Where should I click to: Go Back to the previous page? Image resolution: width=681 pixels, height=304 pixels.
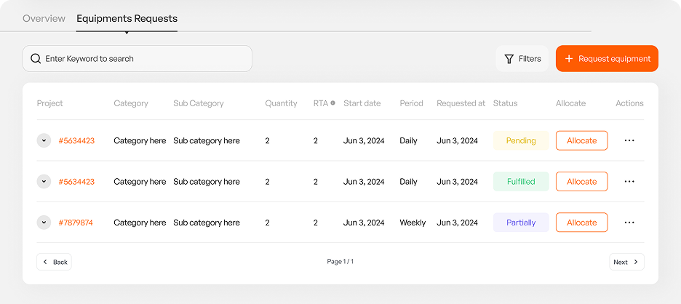(55, 262)
